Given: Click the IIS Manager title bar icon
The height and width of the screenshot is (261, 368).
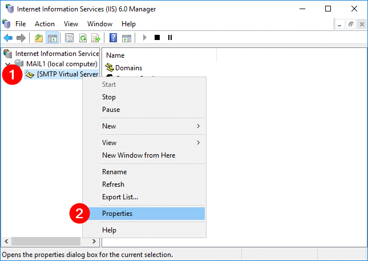Looking at the screenshot, I should tap(10, 9).
